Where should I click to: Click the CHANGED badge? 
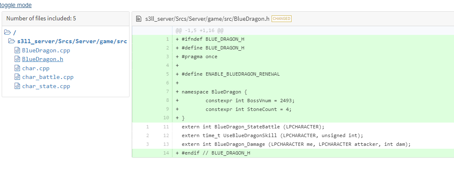coord(282,19)
